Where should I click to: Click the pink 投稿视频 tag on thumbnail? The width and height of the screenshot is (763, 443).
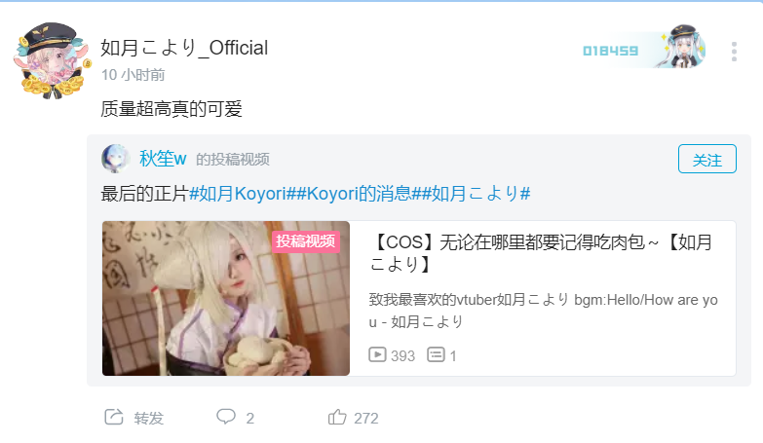pyautogui.click(x=306, y=240)
